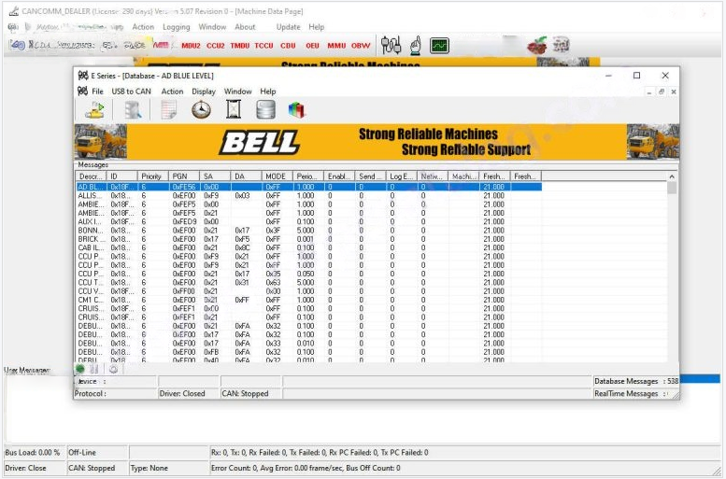This screenshot has height=479, width=726.
Task: Select the ALLIS... message row
Action: coord(309,196)
